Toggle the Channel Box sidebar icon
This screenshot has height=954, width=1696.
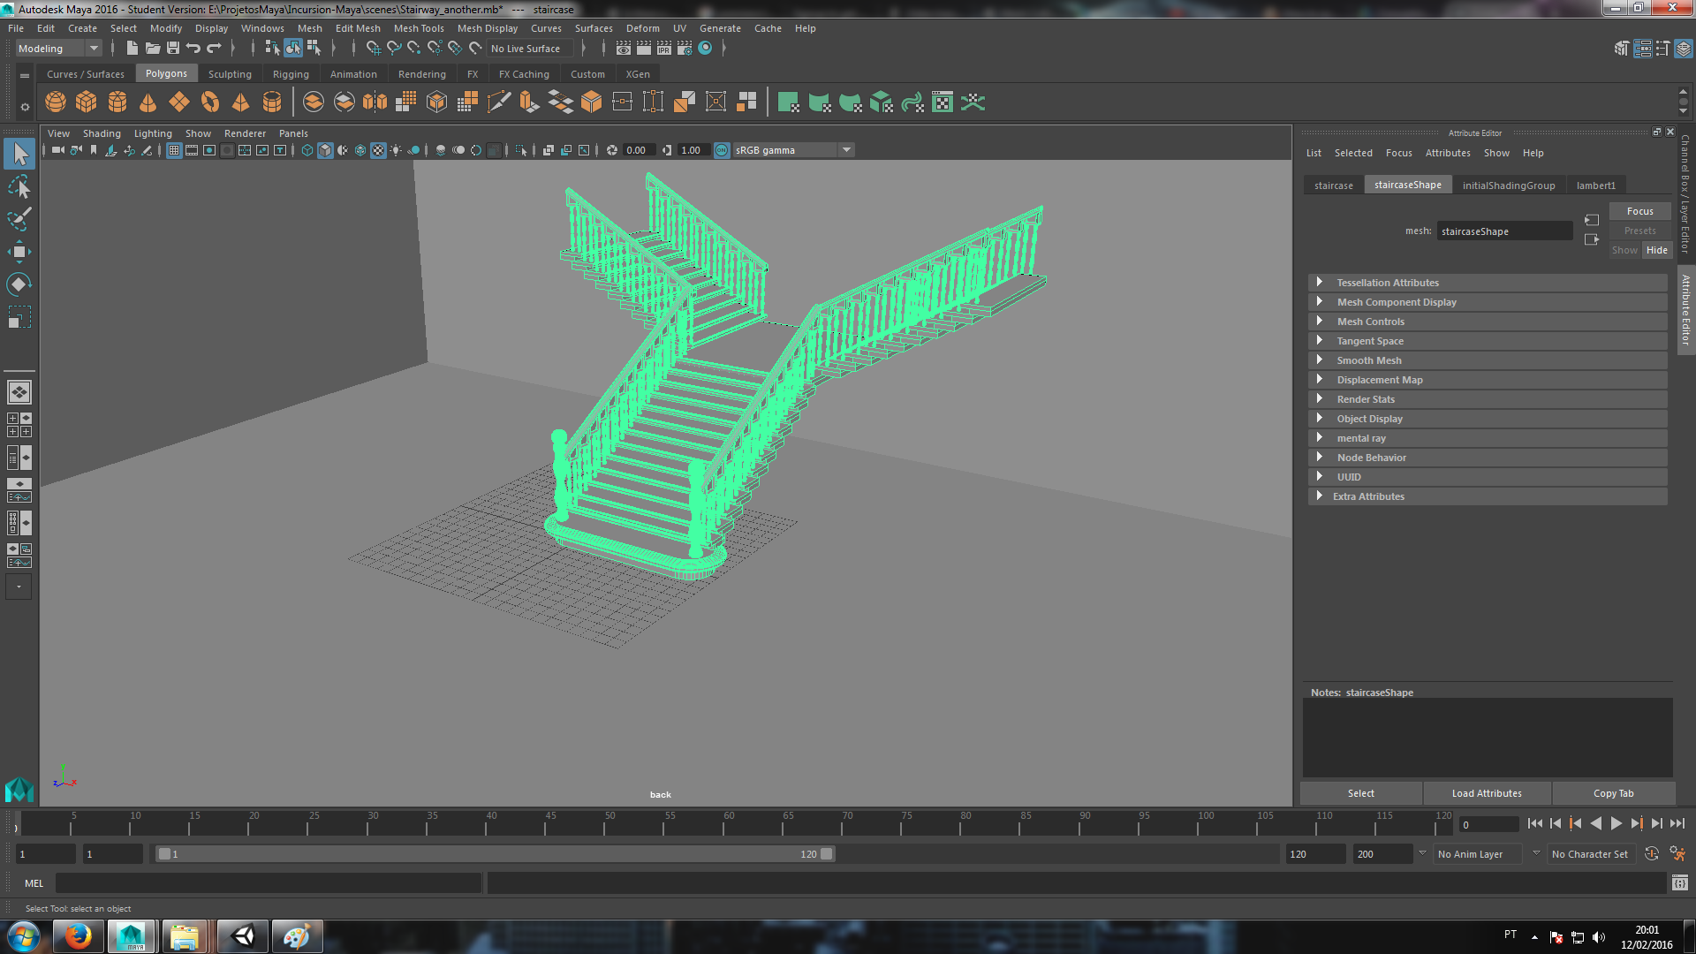click(x=1684, y=49)
